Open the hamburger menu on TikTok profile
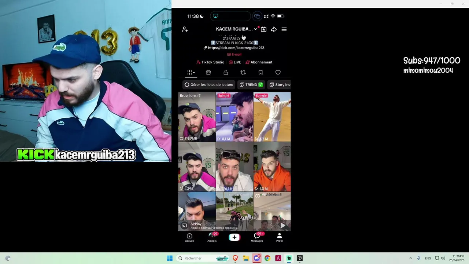Viewport: 469px width, 264px height. tap(284, 29)
